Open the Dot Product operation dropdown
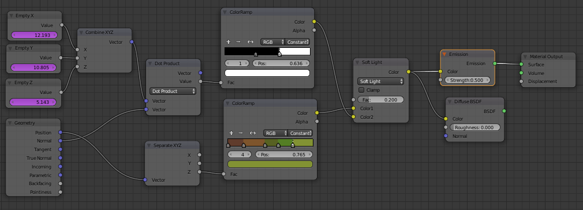Screen dimensions: 583x210 coord(173,91)
